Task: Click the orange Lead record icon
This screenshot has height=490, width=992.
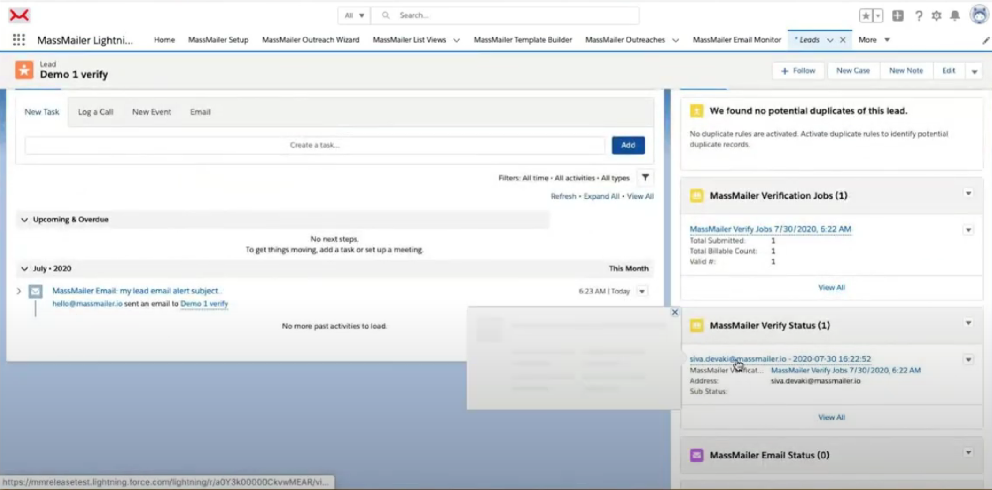Action: (x=24, y=70)
